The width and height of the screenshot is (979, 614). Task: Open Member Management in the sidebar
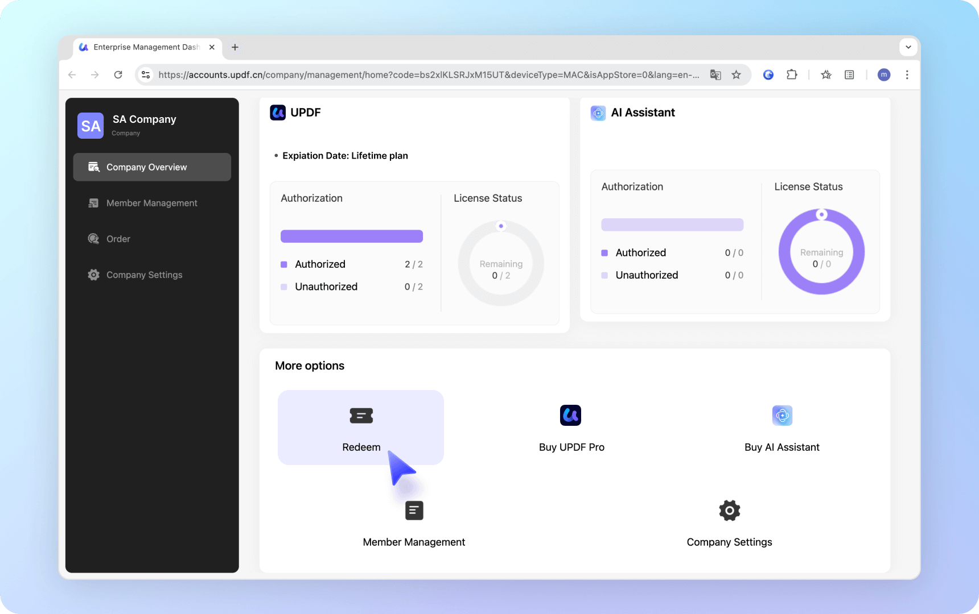tap(152, 203)
